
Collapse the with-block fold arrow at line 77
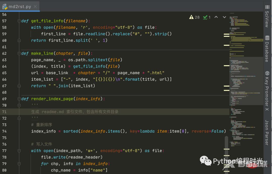[x=19, y=151]
